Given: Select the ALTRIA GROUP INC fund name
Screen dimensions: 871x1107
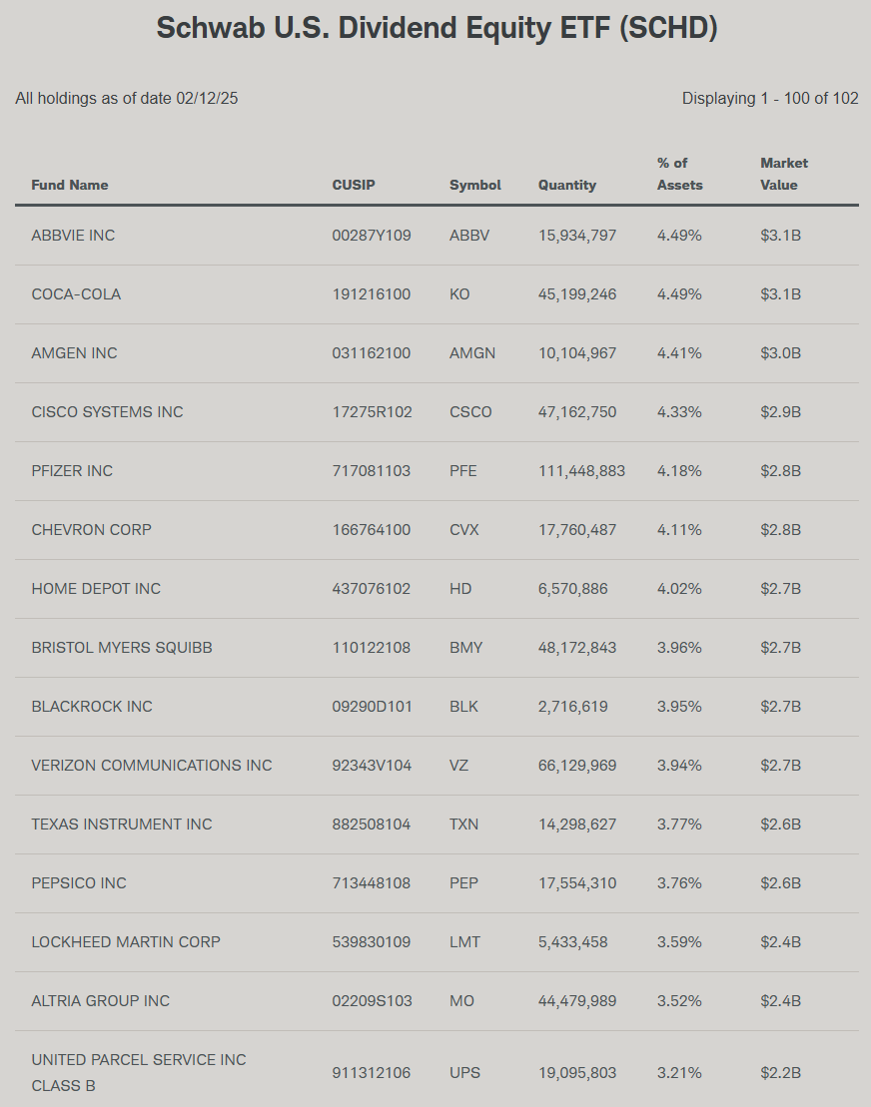Looking at the screenshot, I should (x=100, y=1001).
